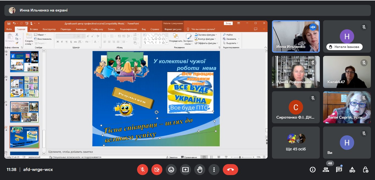Open the chat with everyone panel
Image resolution: width=375 pixels, height=180 pixels.
[339, 170]
